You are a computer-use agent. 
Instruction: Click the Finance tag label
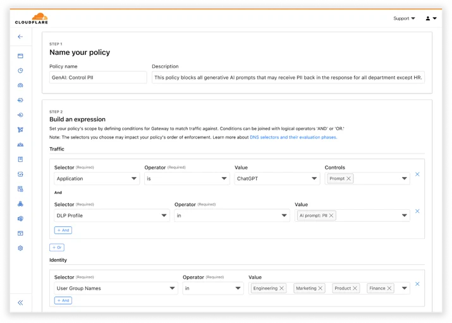click(x=377, y=288)
